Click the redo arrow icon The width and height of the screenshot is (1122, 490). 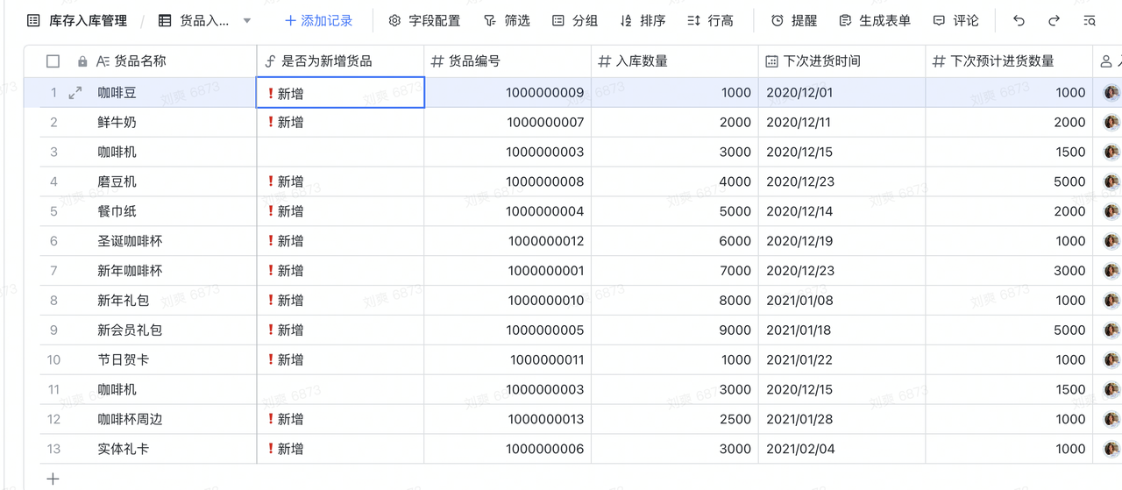(1054, 20)
